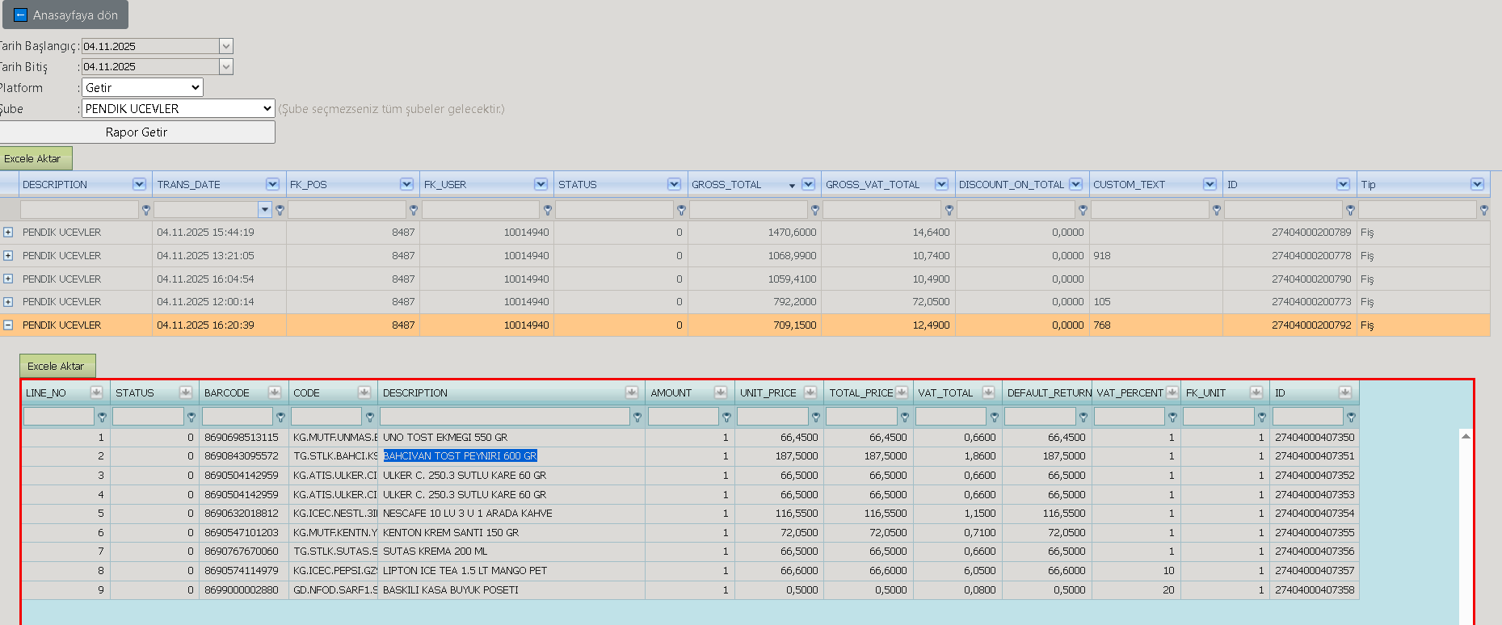1502x625 pixels.
Task: Open the Şube dropdown PENDIK UCEVLER
Action: point(179,108)
